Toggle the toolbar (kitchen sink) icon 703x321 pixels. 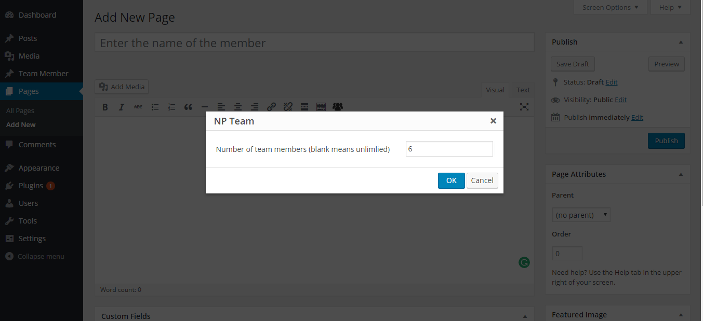coord(321,107)
